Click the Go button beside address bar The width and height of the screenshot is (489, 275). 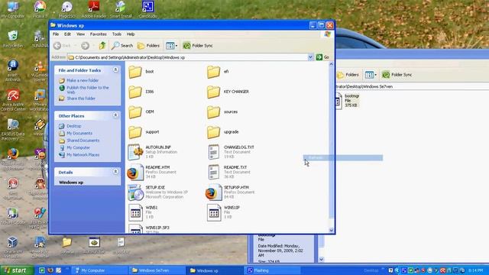pyautogui.click(x=322, y=57)
